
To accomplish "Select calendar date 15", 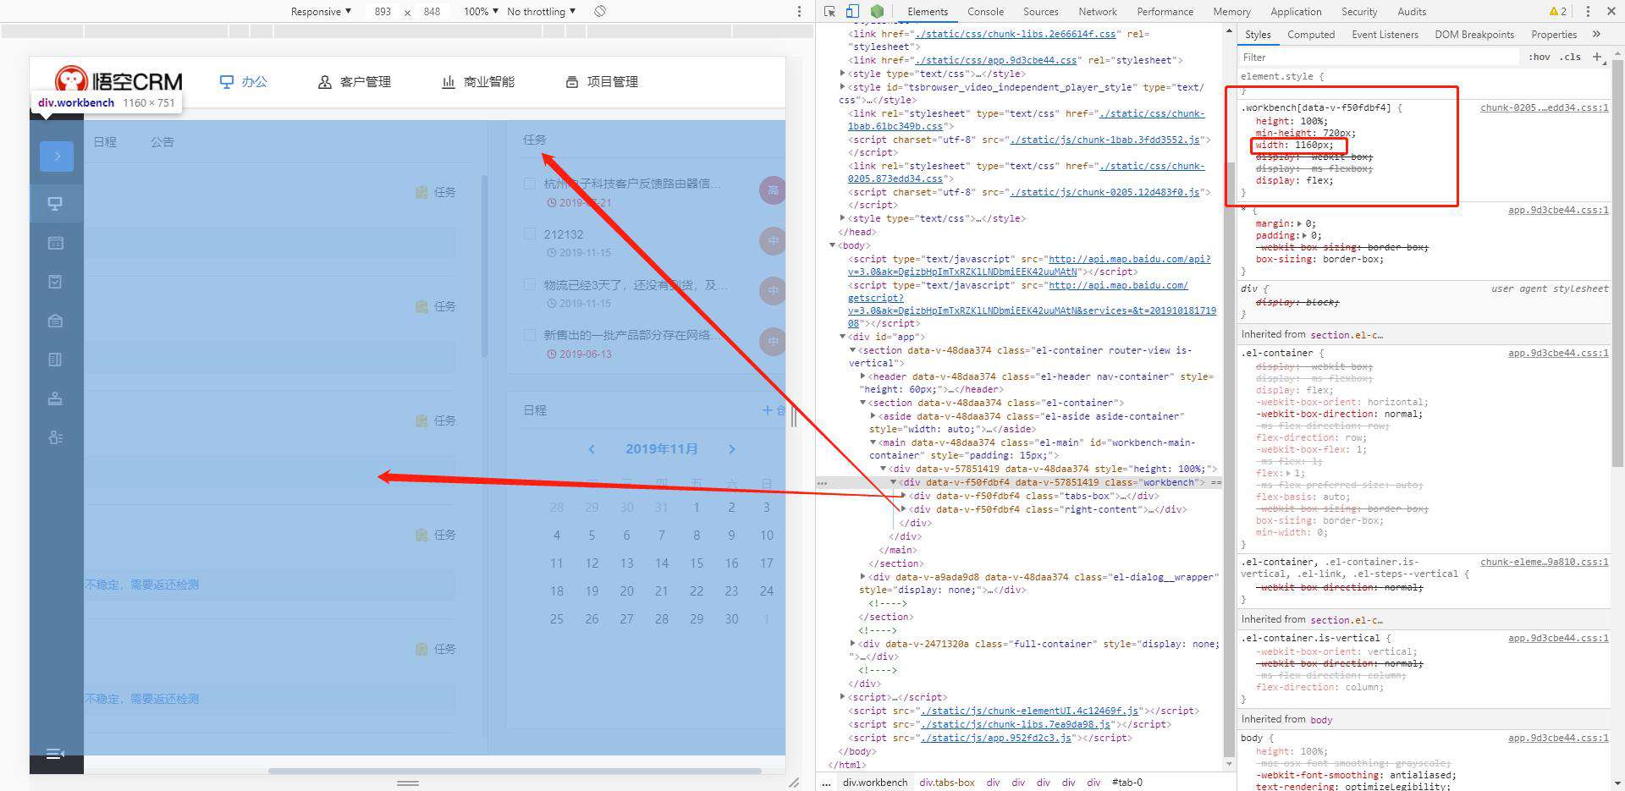I will click(697, 563).
